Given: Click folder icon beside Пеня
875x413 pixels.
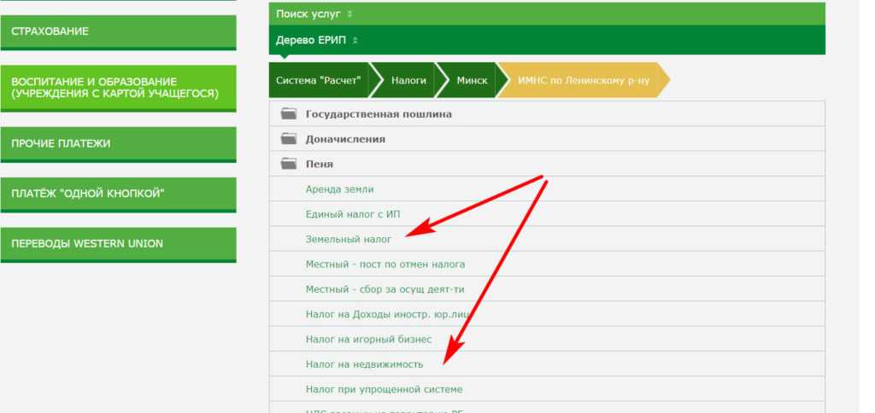Looking at the screenshot, I should pyautogui.click(x=288, y=164).
